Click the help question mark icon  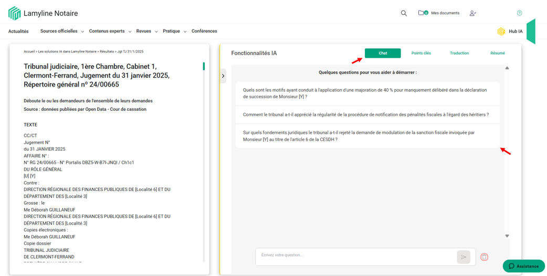pos(519,13)
